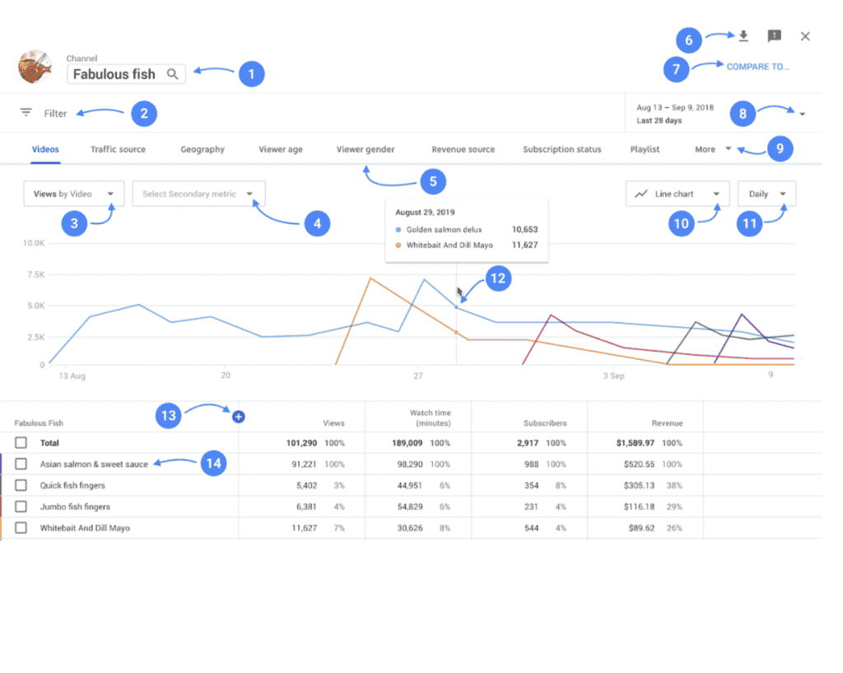Screen dimensions: 843x673
Task: Check the Total row checkbox
Action: click(x=21, y=442)
